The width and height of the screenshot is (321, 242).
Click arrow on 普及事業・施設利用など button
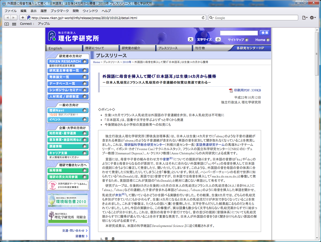85,140
